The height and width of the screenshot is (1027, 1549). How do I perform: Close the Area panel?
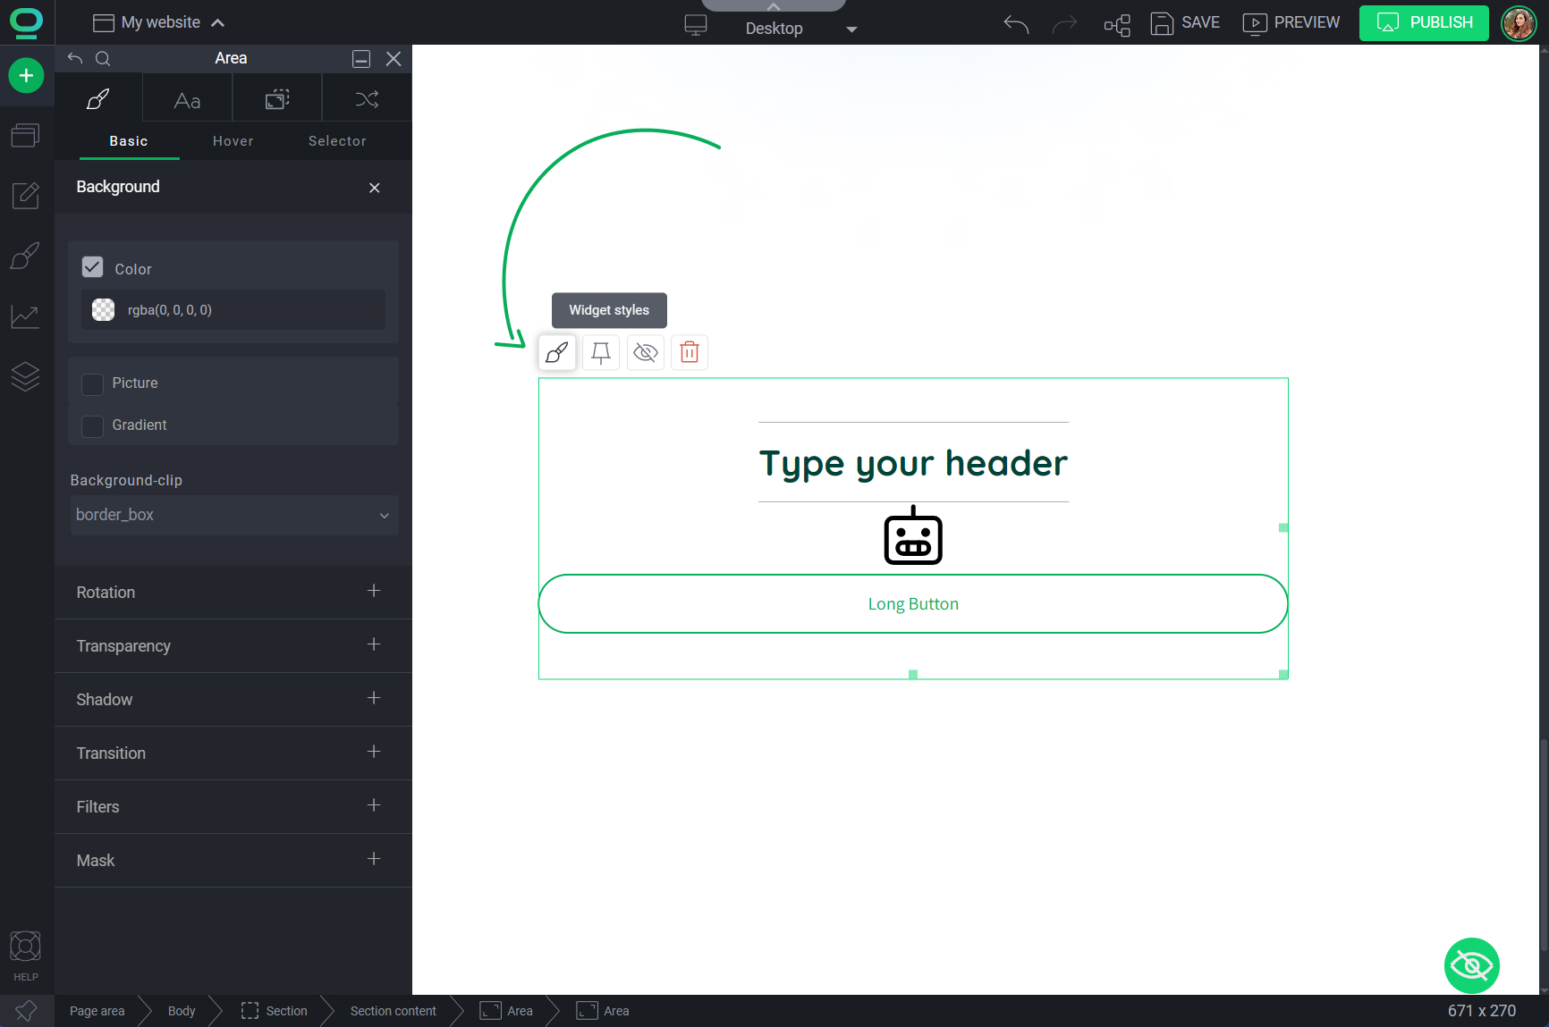pos(394,59)
